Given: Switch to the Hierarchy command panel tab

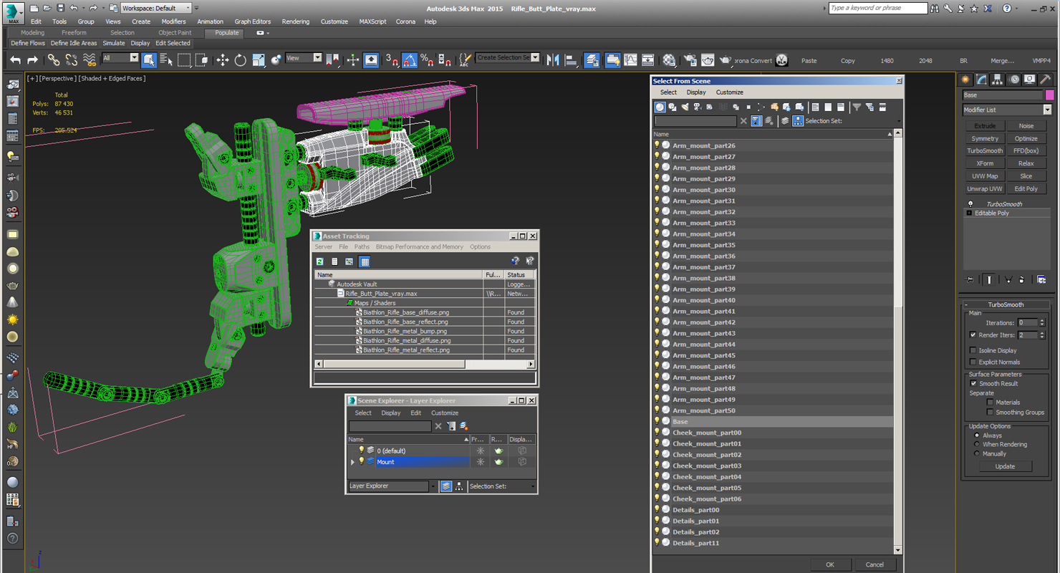Looking at the screenshot, I should [x=998, y=80].
